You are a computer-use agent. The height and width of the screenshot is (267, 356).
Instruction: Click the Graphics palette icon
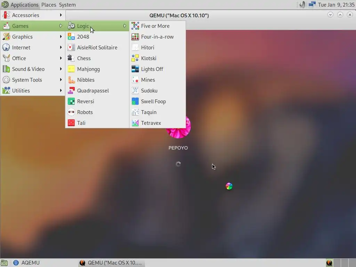coord(6,37)
